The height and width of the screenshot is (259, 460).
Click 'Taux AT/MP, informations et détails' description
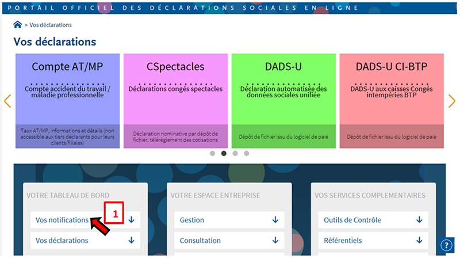click(x=67, y=137)
